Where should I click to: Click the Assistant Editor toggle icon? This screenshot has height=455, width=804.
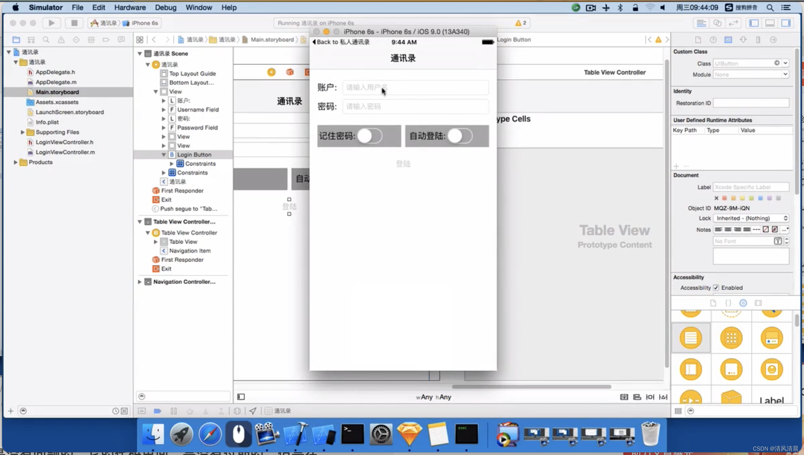[717, 23]
